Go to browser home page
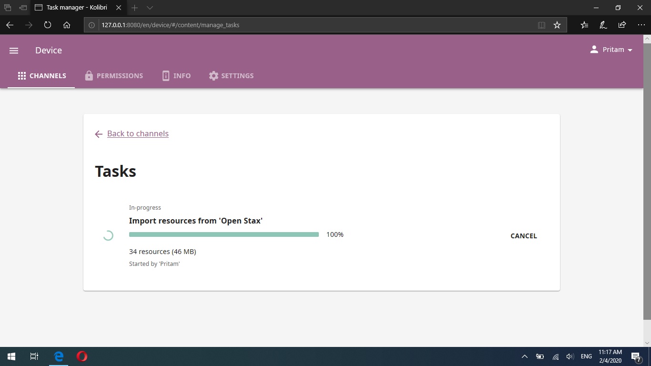The height and width of the screenshot is (366, 651). click(x=67, y=25)
